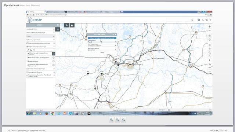235x132 pixels.
Task: Zoom out the map with minus button
Action: pos(210,30)
